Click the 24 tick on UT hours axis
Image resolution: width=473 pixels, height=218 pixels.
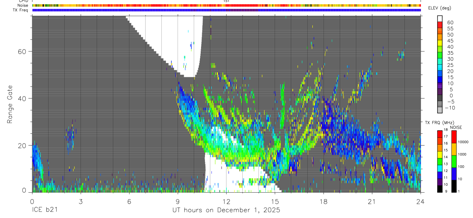(x=420, y=201)
